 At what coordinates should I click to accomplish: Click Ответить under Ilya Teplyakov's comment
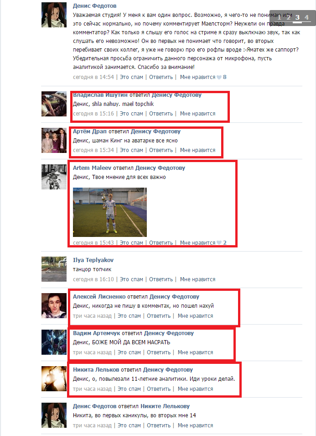click(x=161, y=279)
